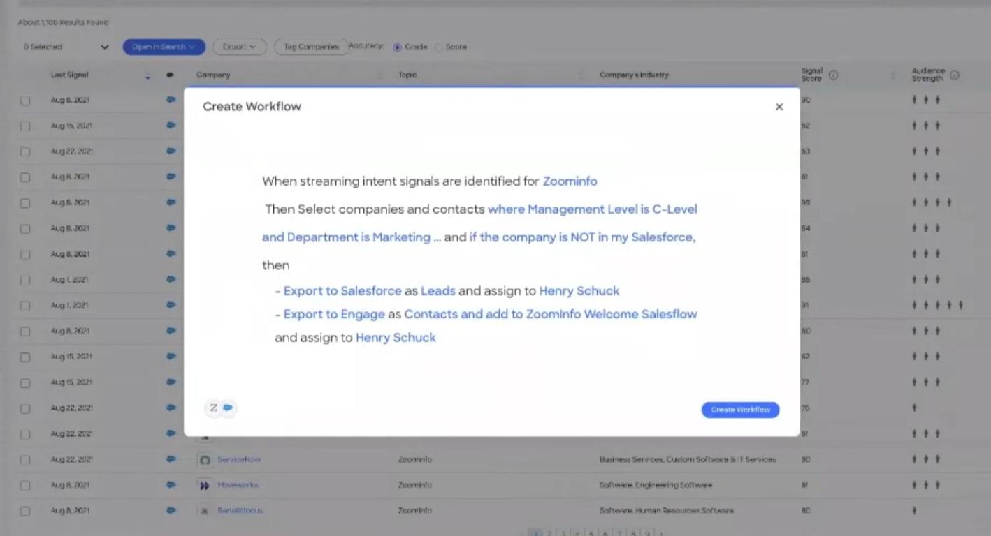Open the '0 Selected' dropdown
Image resolution: width=991 pixels, height=536 pixels.
tap(66, 47)
